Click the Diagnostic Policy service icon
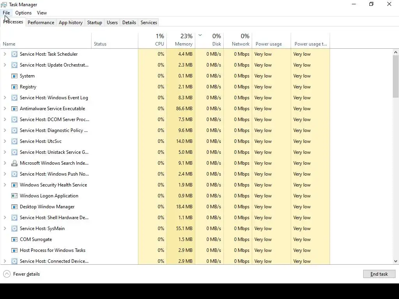This screenshot has height=299, width=399. 14,130
